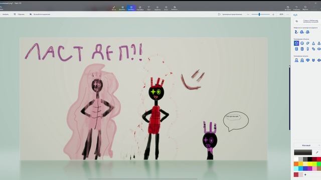Open the Canvas tab
This screenshot has width=321, height=180.
[166, 8]
